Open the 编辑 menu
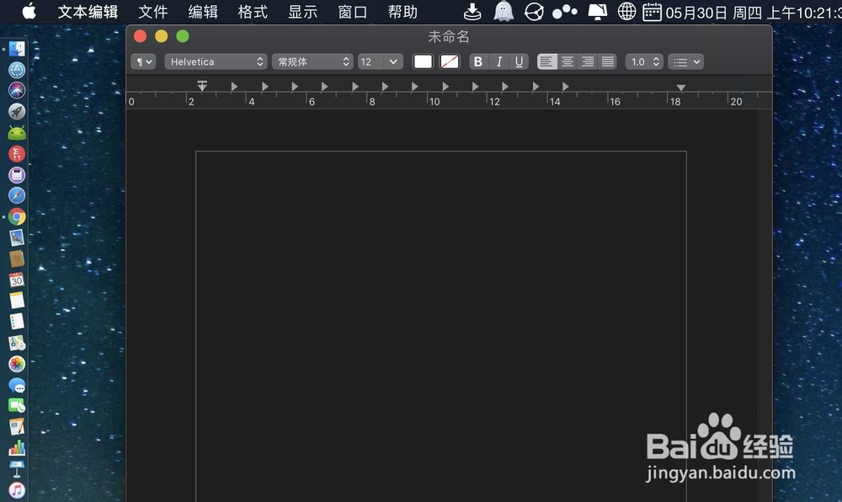Image resolution: width=842 pixels, height=502 pixels. click(x=203, y=12)
